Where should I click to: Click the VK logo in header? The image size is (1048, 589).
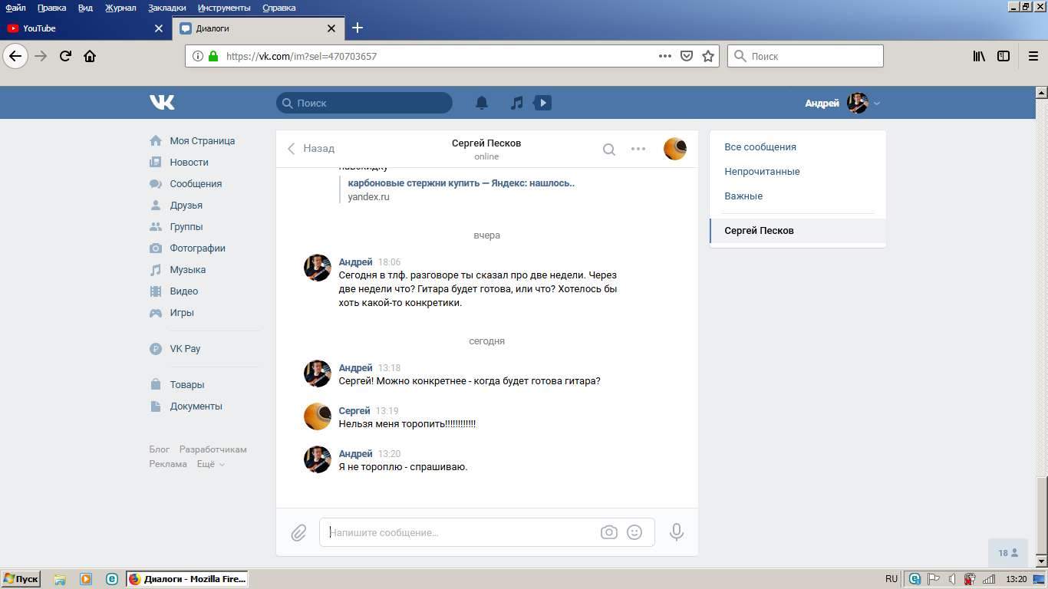coord(162,103)
